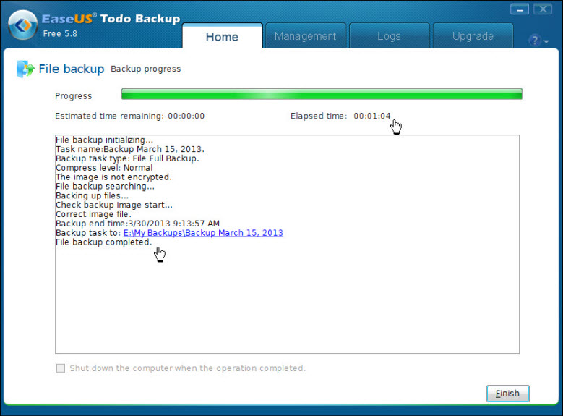Open the help question mark icon

pos(535,40)
